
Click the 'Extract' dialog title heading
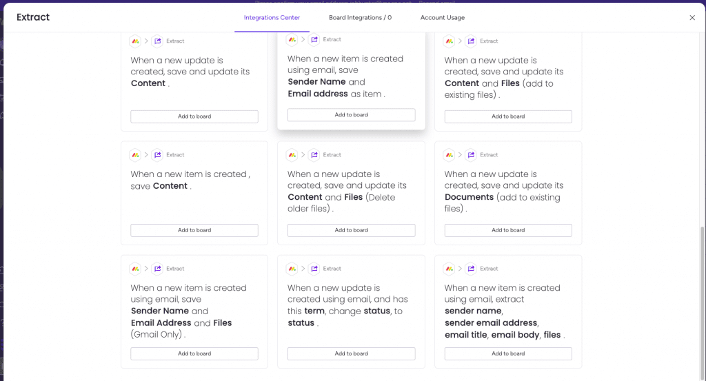coord(33,17)
